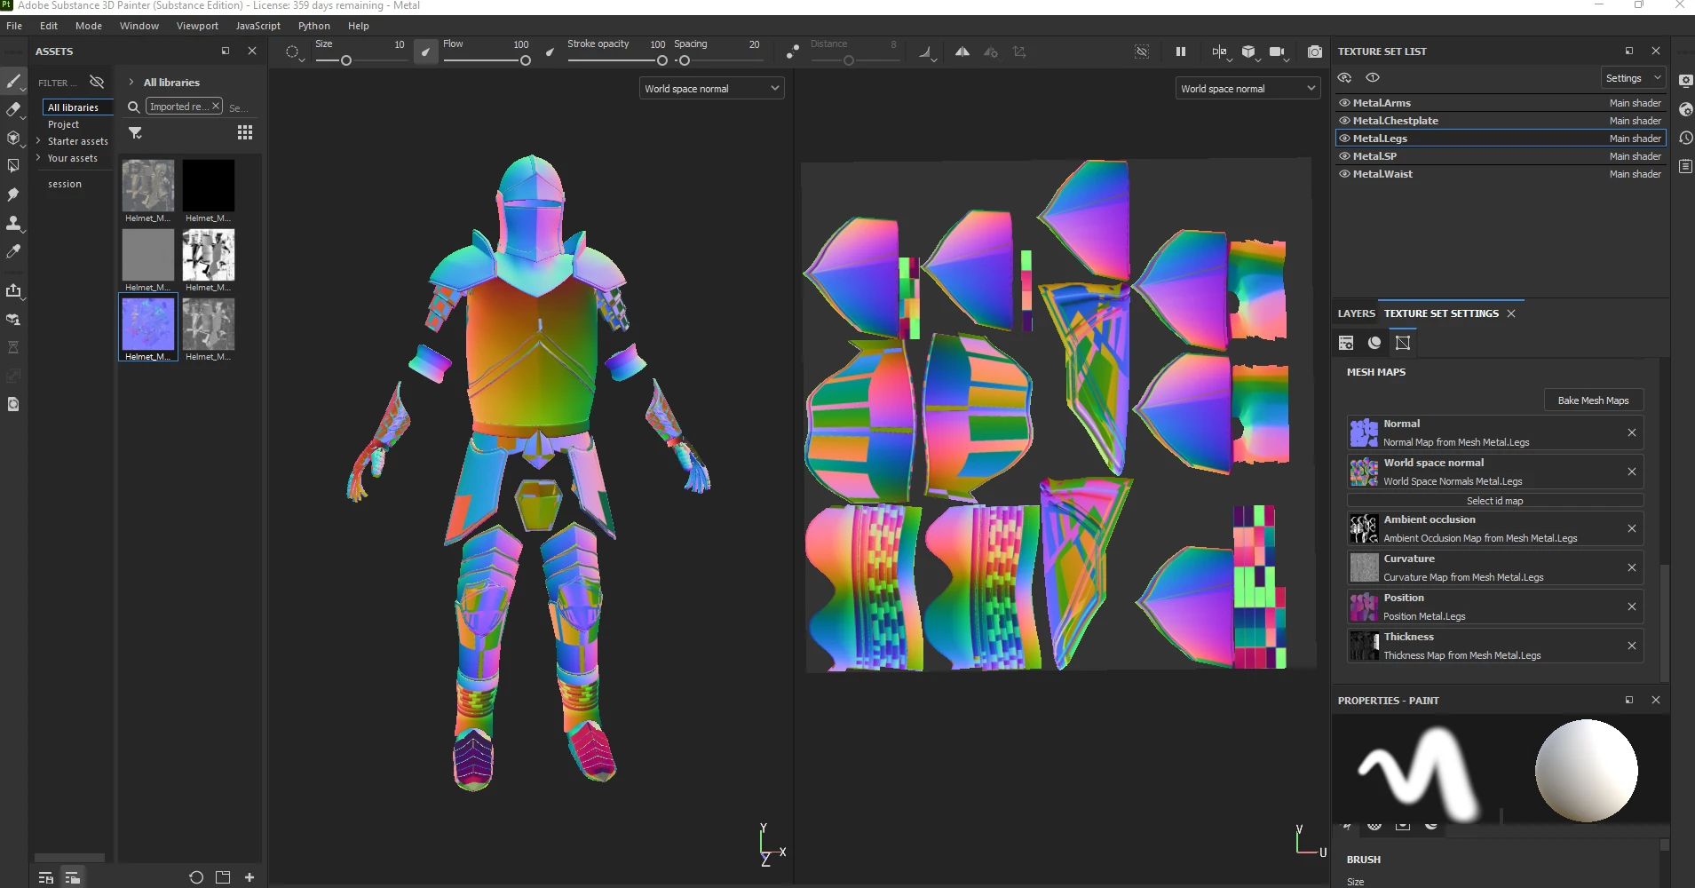Click the funnel filter icon in Assets
The width and height of the screenshot is (1695, 888).
(x=135, y=132)
